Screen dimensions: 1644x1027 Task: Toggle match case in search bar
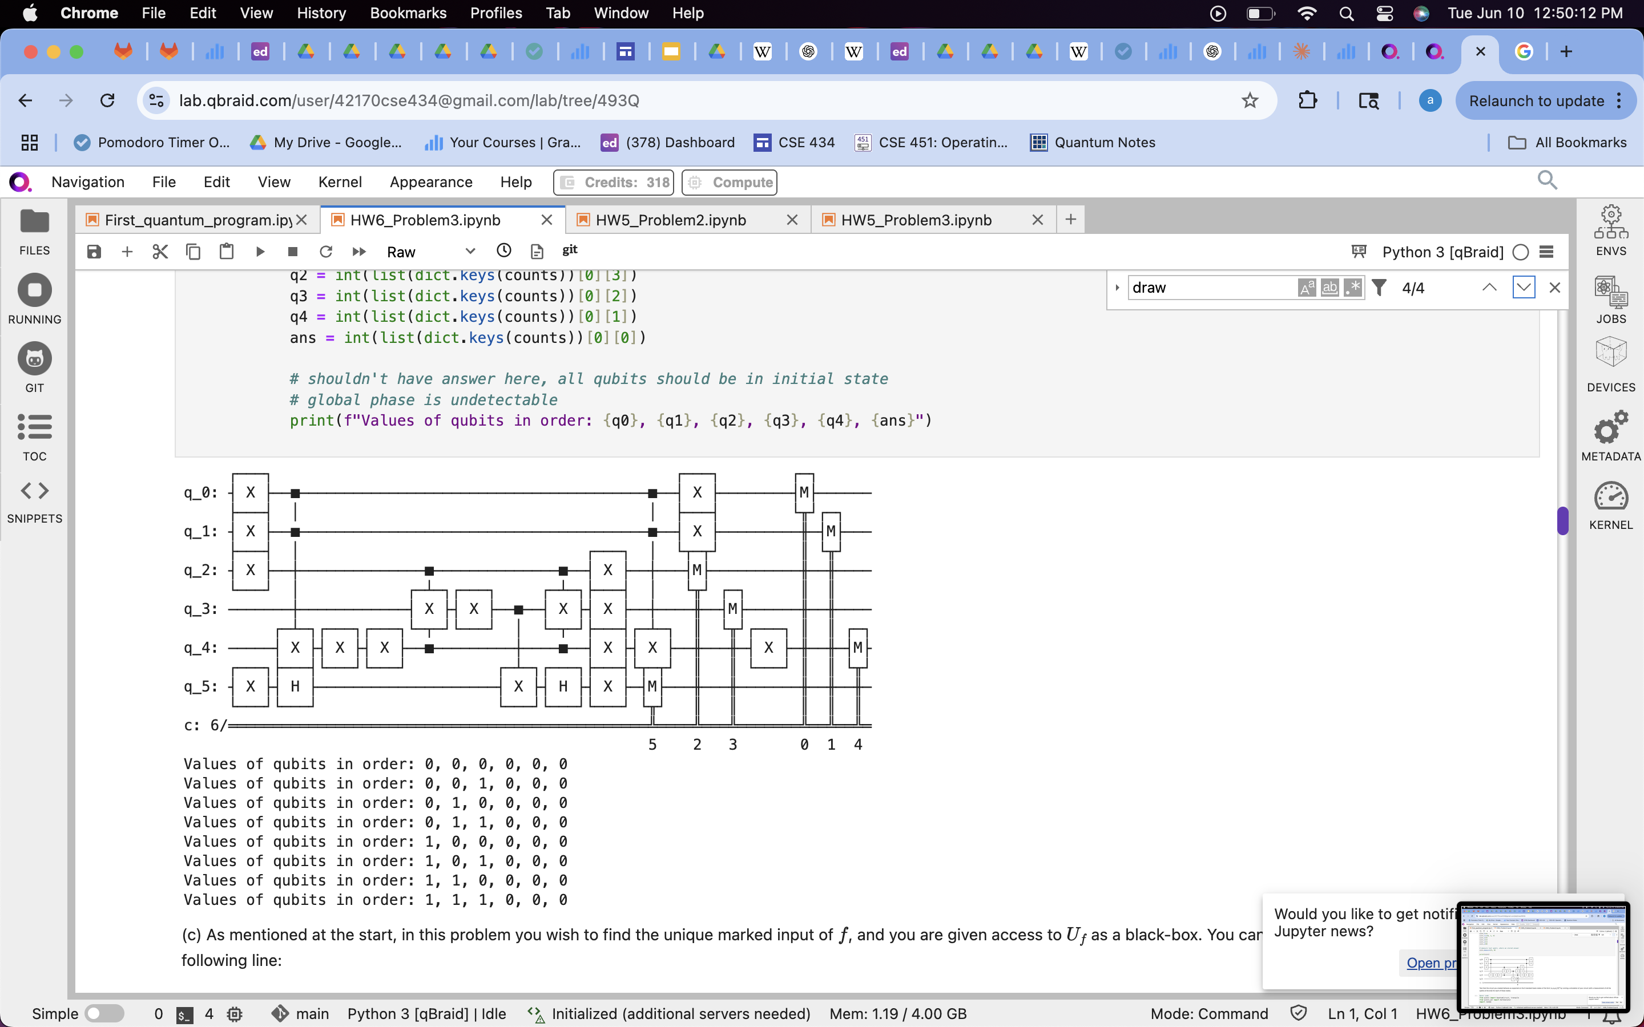point(1307,288)
